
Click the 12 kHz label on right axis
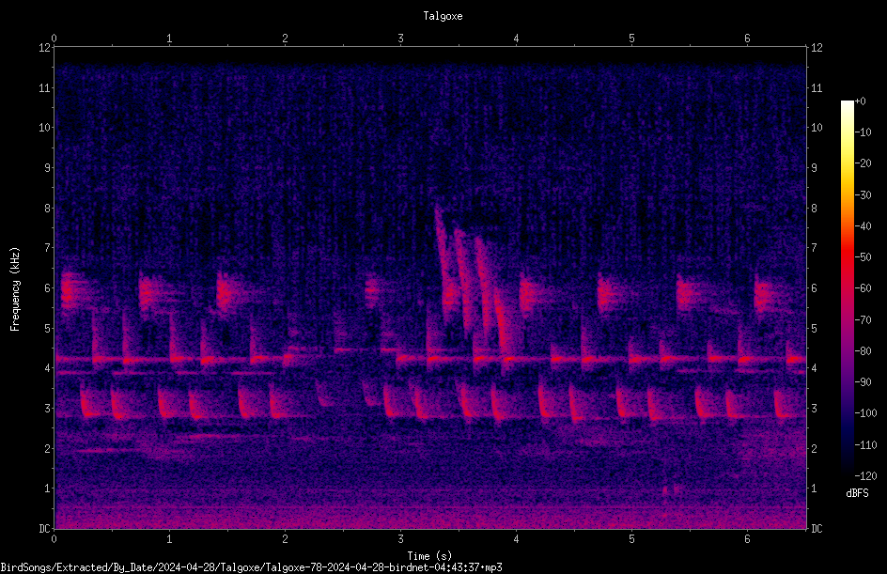point(817,48)
